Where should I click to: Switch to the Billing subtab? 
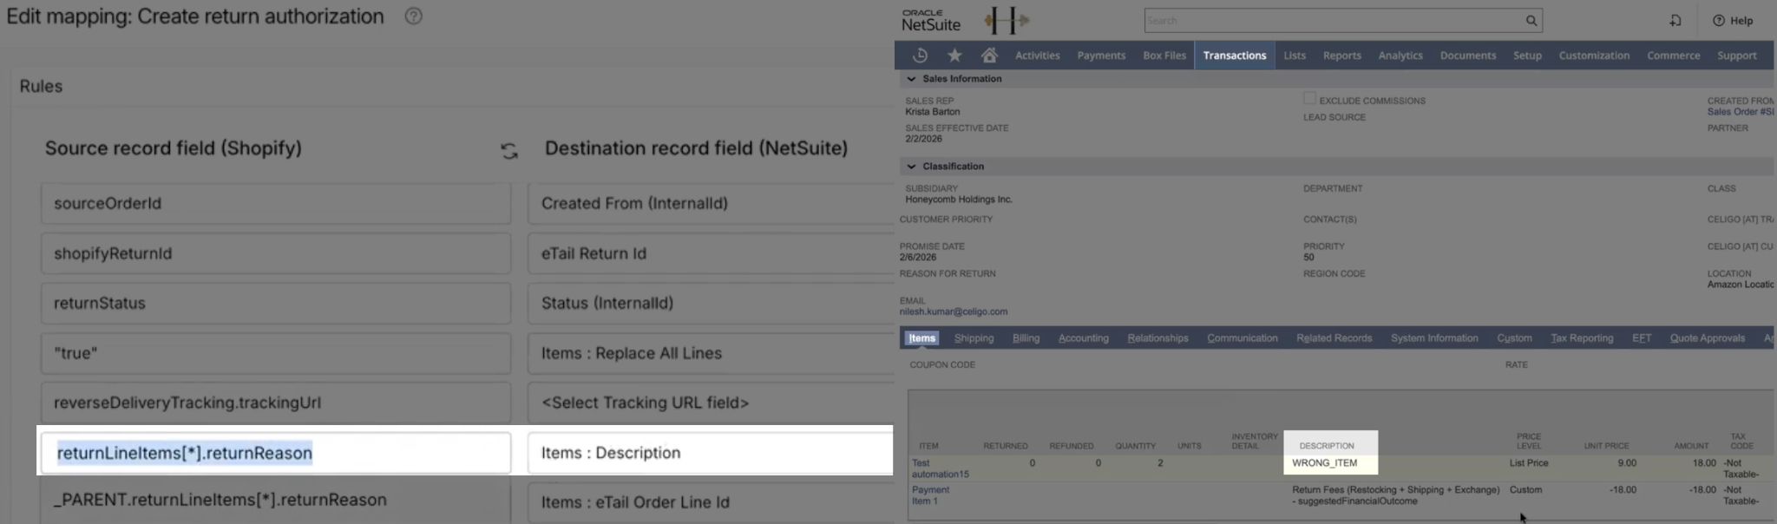pyautogui.click(x=1026, y=338)
